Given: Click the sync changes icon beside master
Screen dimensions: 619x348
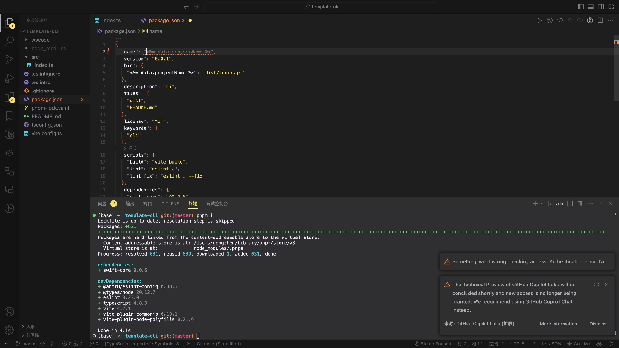Looking at the screenshot, I should click(x=43, y=344).
